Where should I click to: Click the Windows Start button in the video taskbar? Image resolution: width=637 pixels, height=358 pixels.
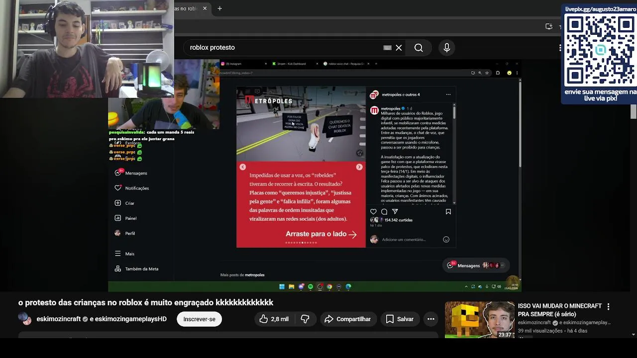[x=282, y=287]
